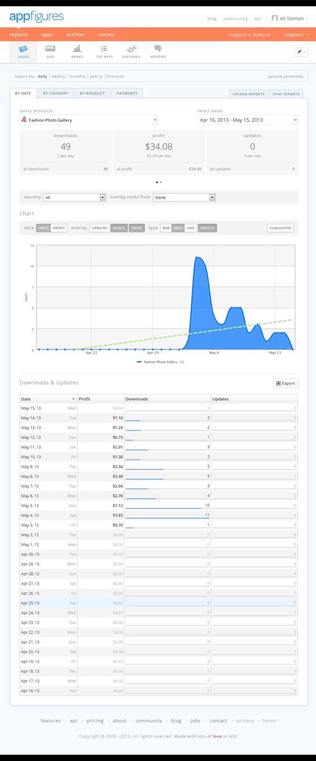Toggle Profit data mode
This screenshot has height=761, width=316.
(x=59, y=228)
